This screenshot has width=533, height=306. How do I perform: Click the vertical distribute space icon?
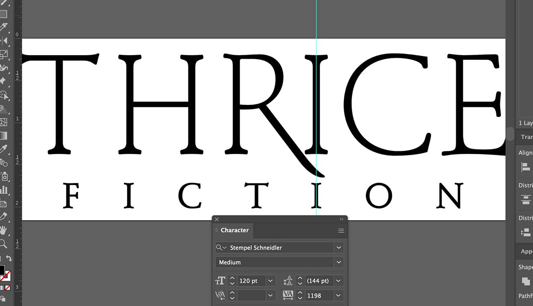(x=525, y=232)
